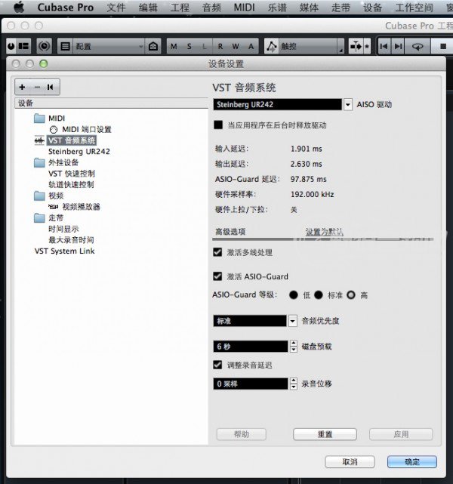Click the 设置为默认 link
This screenshot has width=453, height=484.
click(325, 232)
